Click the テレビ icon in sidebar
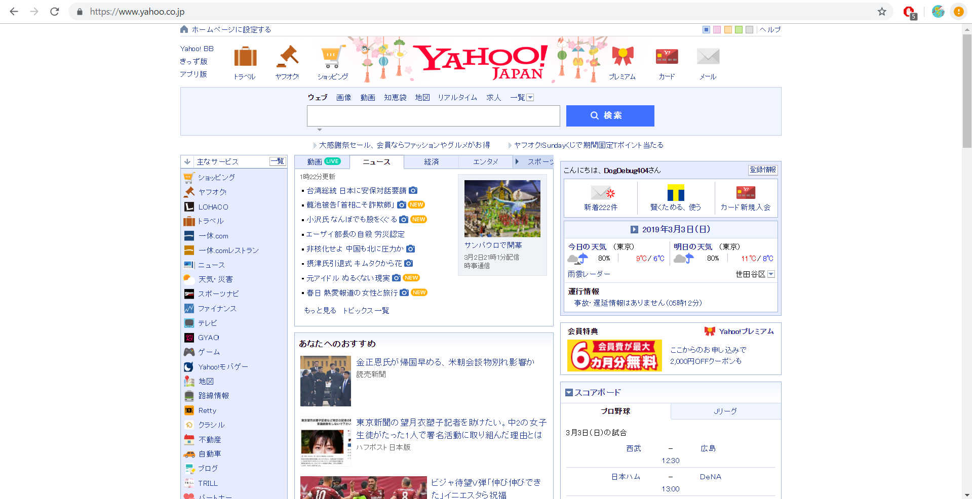972x499 pixels. tap(189, 323)
